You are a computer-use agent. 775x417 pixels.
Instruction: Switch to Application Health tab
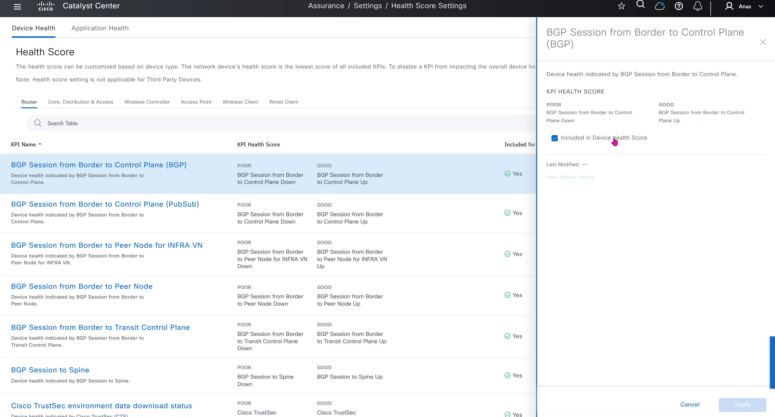point(100,28)
